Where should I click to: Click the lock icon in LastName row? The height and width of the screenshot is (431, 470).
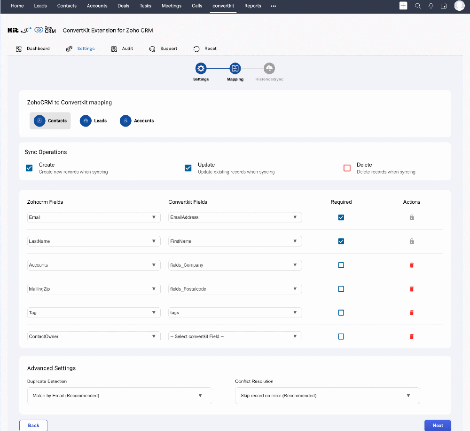tap(412, 241)
